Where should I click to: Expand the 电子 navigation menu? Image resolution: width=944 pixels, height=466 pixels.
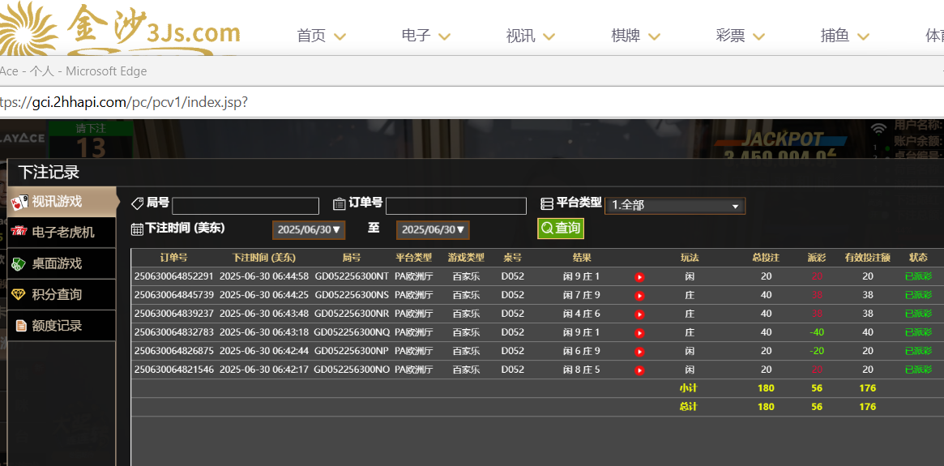point(425,36)
